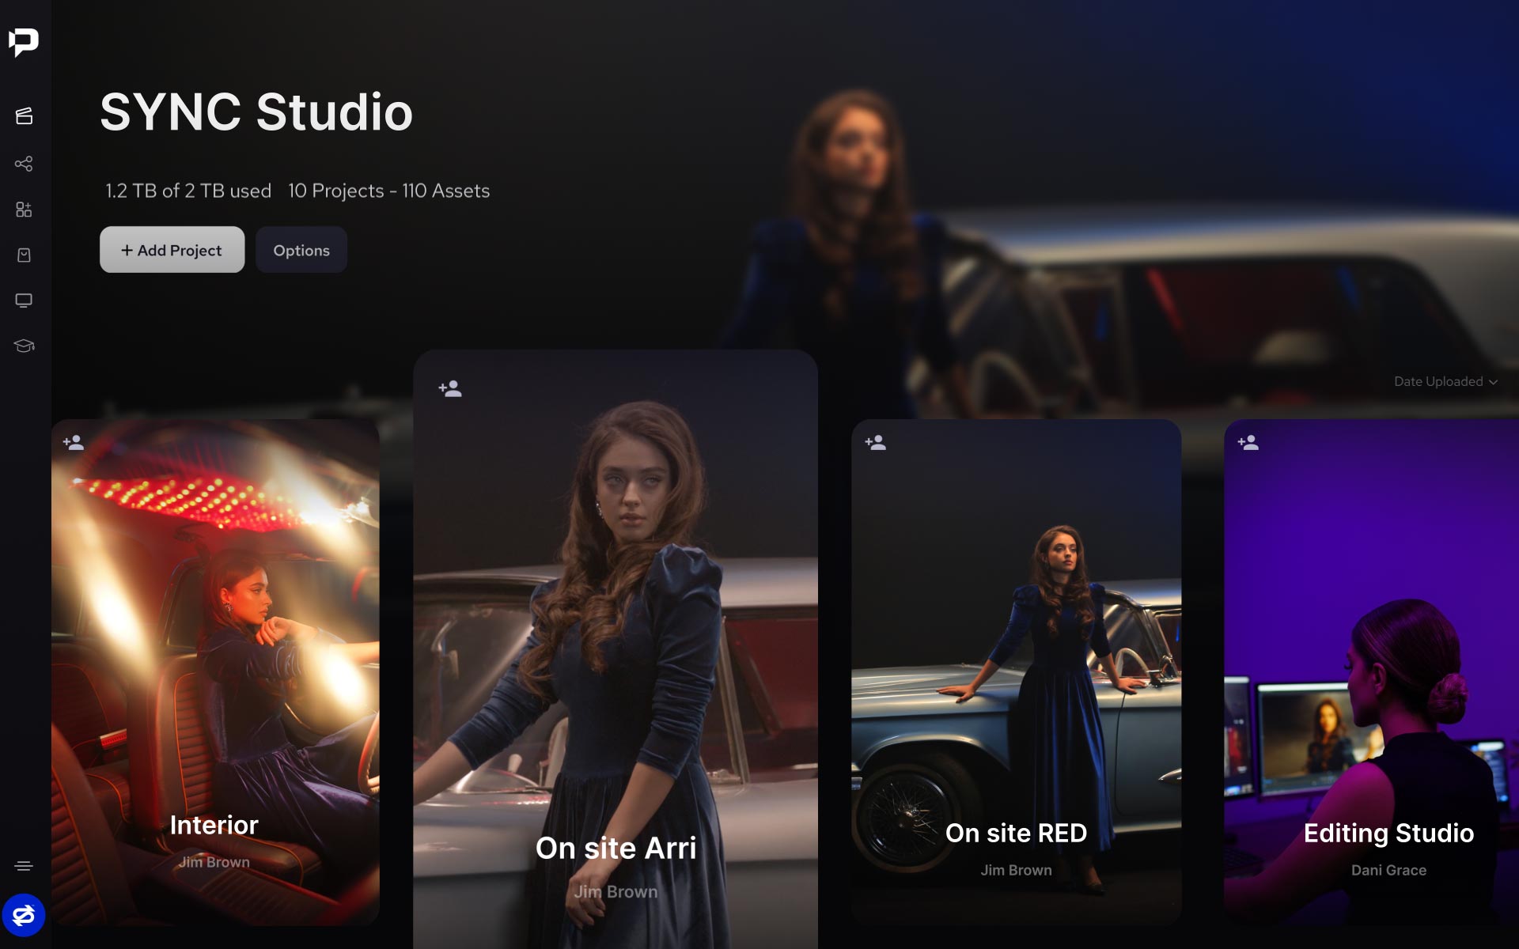Screen dimensions: 1519x949
Task: Click Jim Brown under On site RED
Action: (x=1017, y=870)
